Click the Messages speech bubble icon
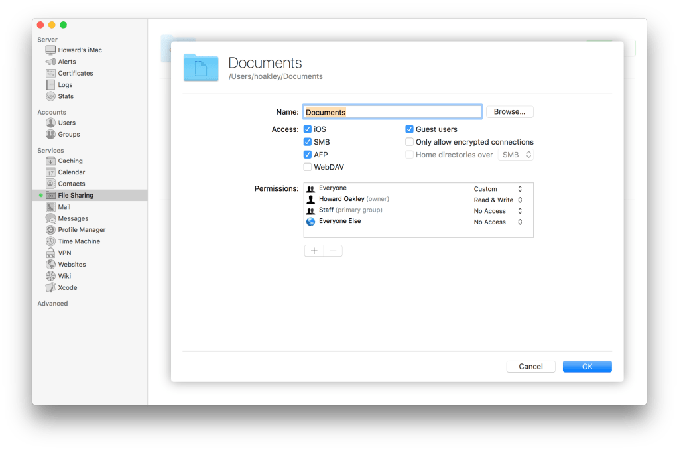Viewport: 679px width, 451px height. coord(51,218)
